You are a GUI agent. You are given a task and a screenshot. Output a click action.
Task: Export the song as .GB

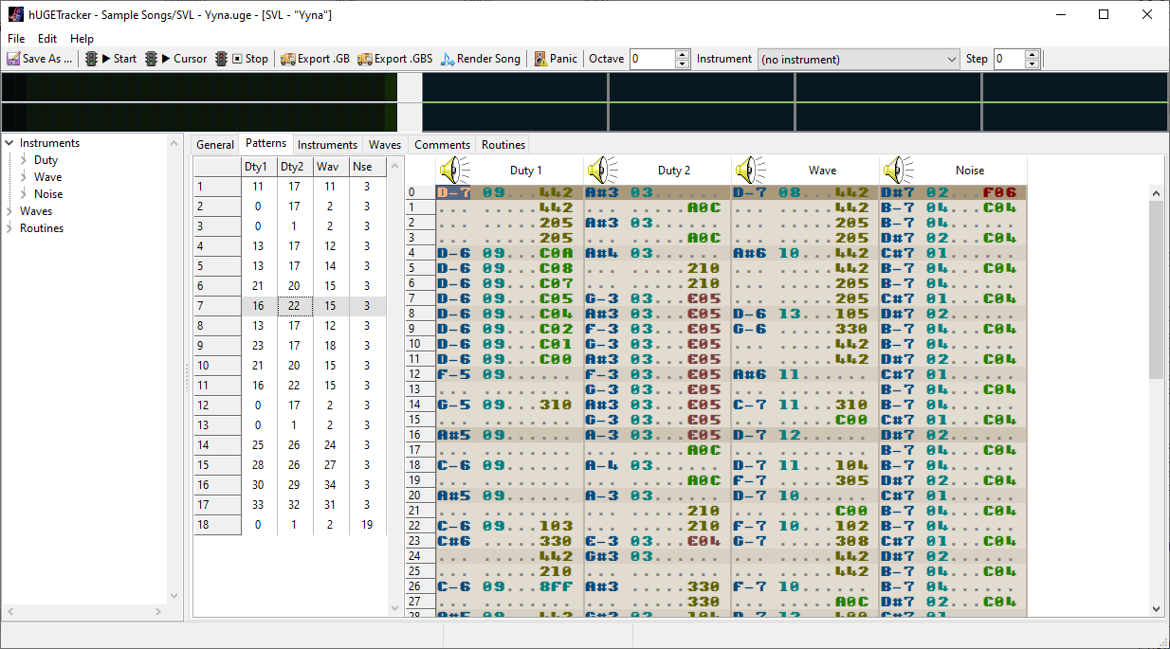tap(316, 59)
